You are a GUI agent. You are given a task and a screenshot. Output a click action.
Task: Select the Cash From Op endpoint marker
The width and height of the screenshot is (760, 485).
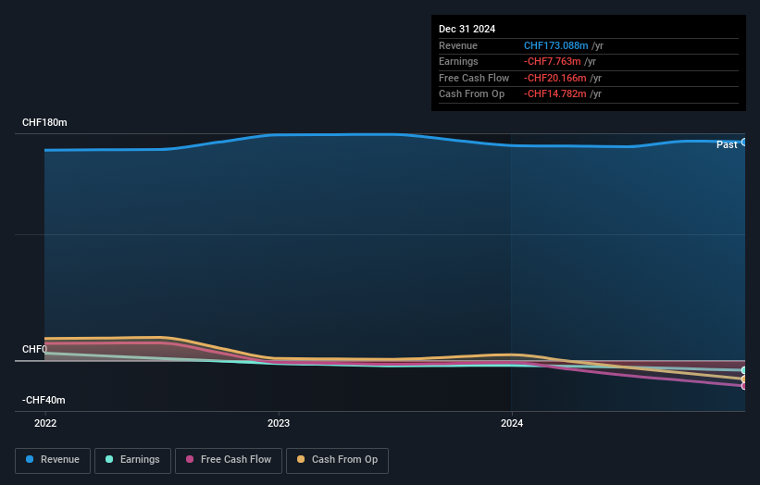[744, 379]
